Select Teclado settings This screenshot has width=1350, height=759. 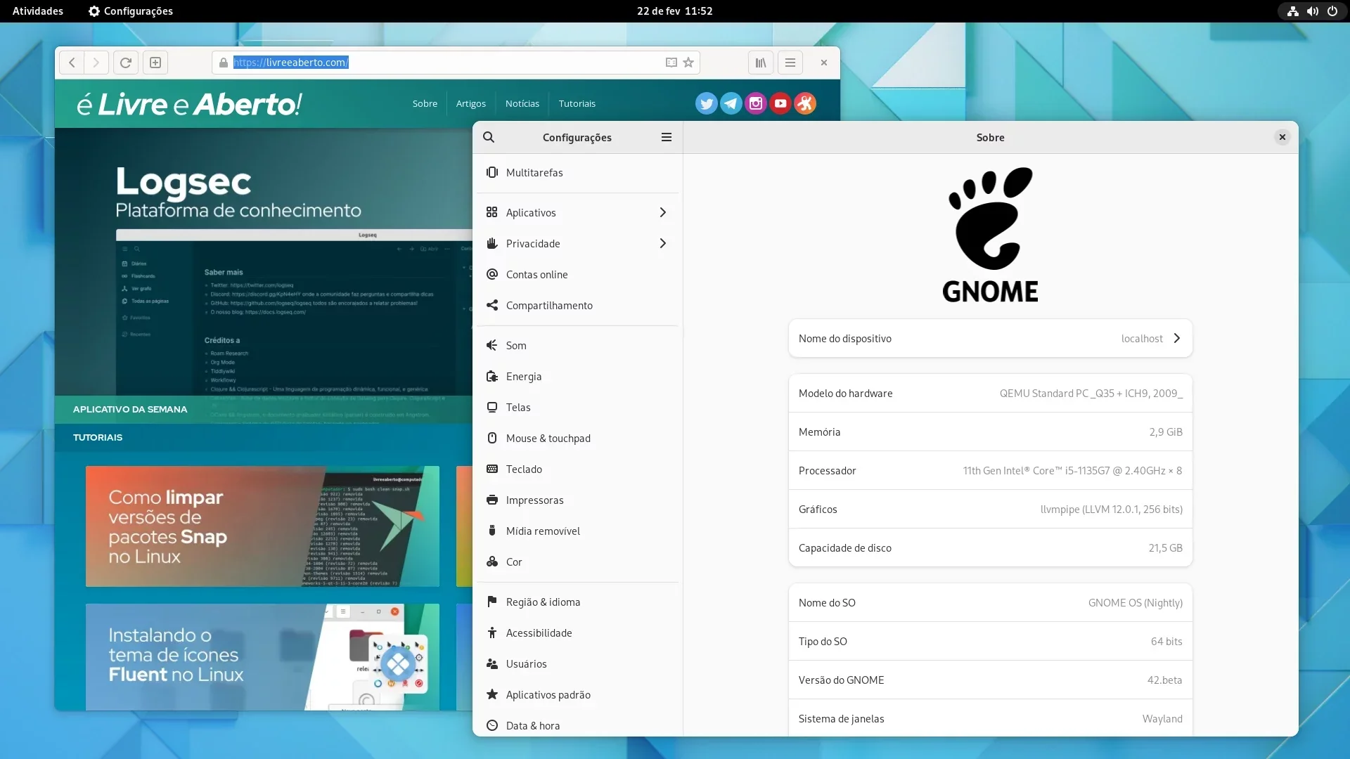click(577, 469)
